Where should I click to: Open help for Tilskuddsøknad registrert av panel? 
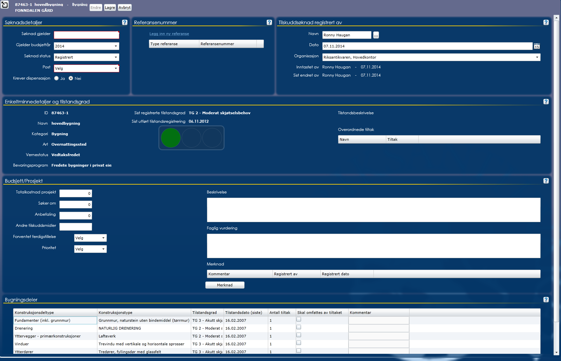click(x=546, y=22)
